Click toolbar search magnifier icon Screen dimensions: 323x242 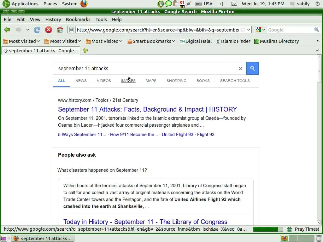click(317, 30)
